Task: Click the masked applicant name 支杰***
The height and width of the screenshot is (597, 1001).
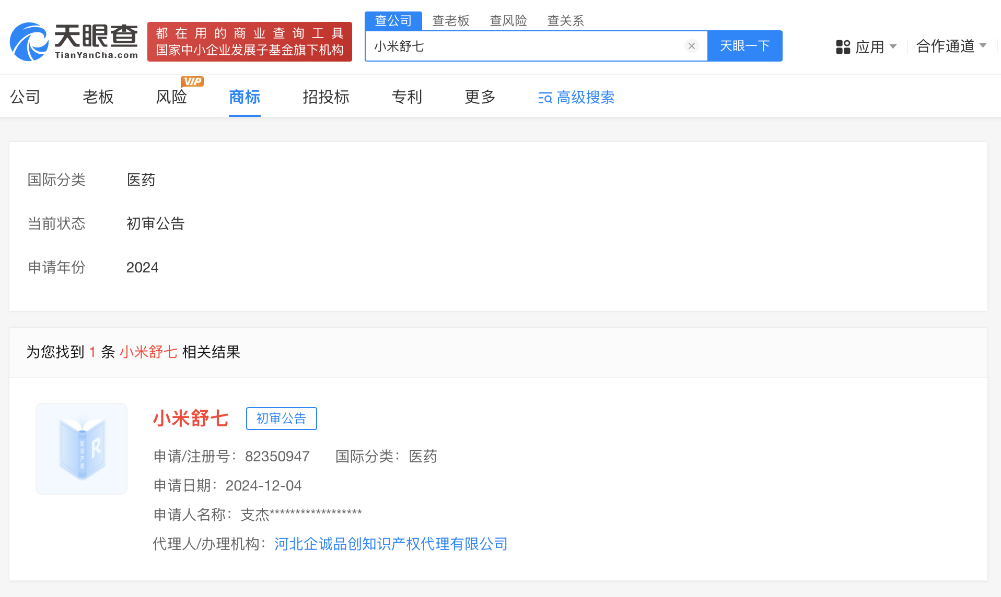Action: pos(301,515)
